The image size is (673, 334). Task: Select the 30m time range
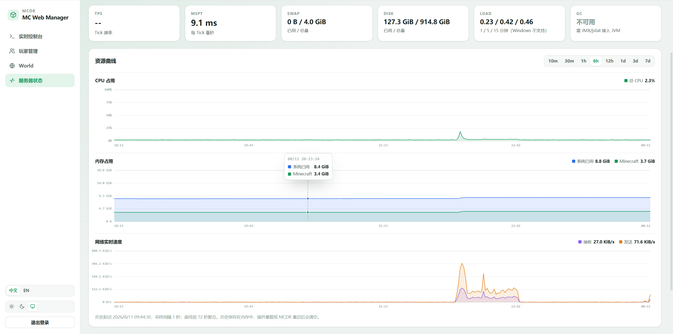(x=569, y=61)
